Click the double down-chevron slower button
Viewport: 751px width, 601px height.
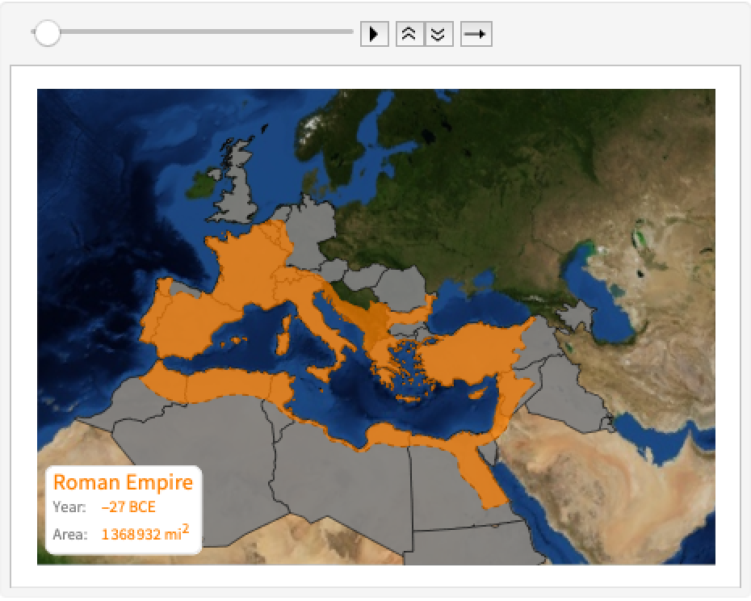coord(438,34)
